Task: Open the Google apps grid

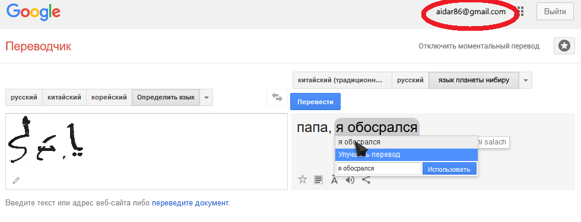Action: pyautogui.click(x=520, y=11)
